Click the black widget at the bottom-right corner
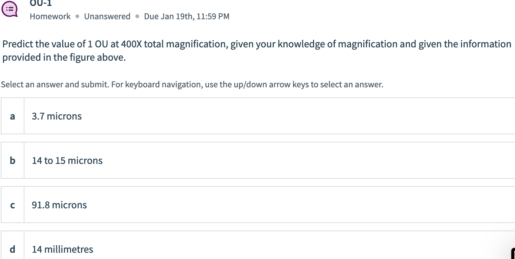Image resolution: width=515 pixels, height=259 pixels. coord(513,254)
